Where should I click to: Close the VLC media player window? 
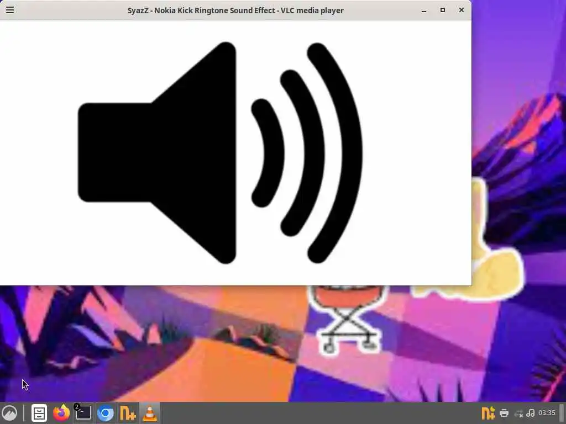point(462,10)
